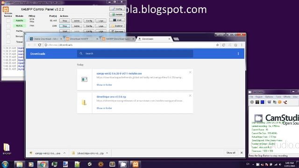Bookmark this page with star icon
Viewport: 299px width, 168px height.
[217, 45]
